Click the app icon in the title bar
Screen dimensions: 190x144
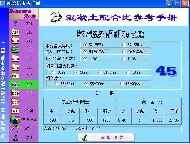pyautogui.click(x=3, y=3)
